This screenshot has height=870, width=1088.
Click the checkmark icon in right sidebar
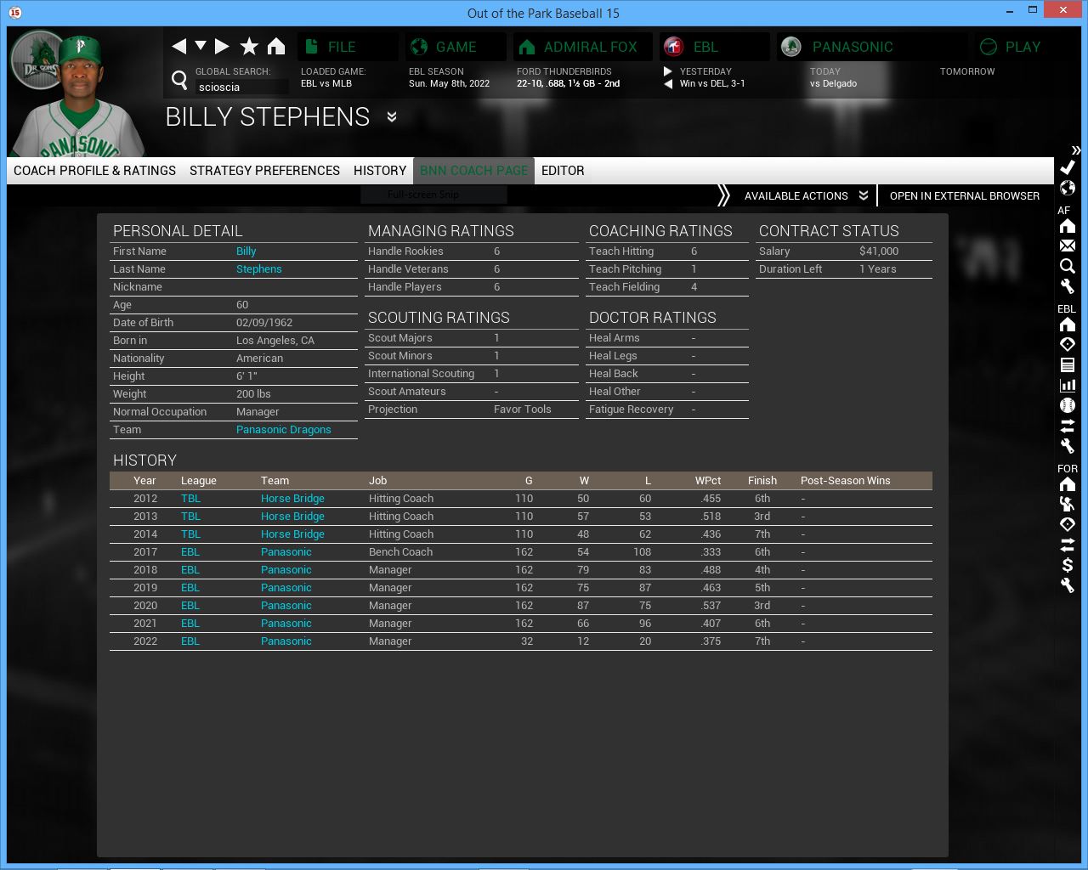tap(1068, 167)
